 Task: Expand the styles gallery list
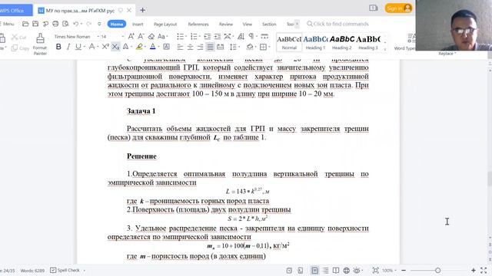coord(385,49)
